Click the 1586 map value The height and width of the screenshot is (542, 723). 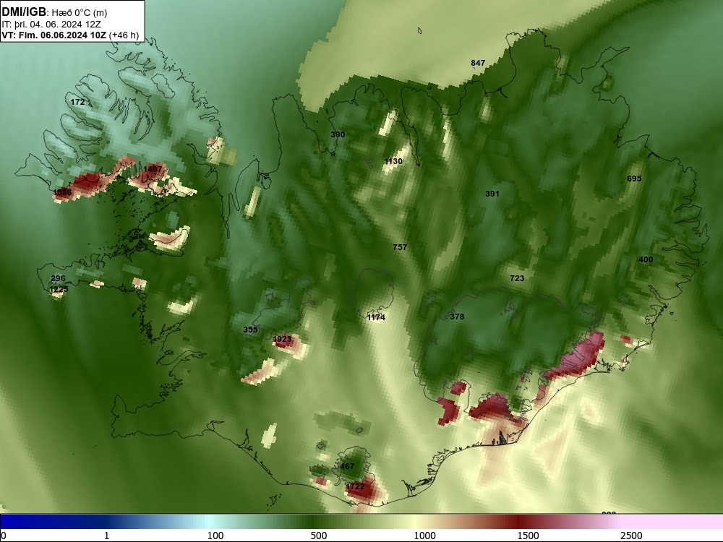click(x=62, y=193)
